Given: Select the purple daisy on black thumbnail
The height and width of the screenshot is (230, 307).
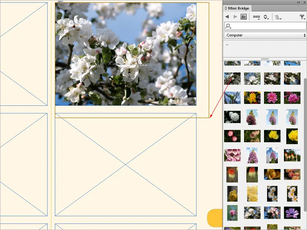Looking at the screenshot, I should pos(292,213).
